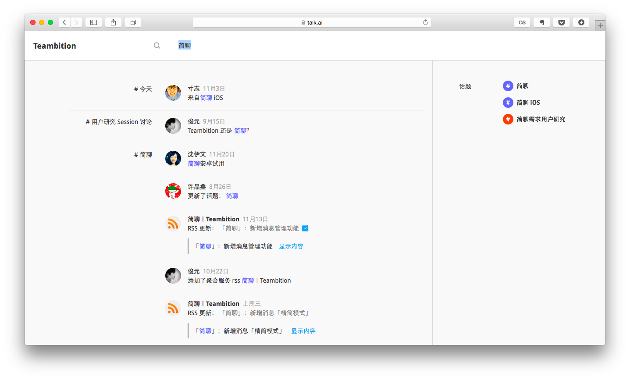Screen dimensions: 630x380
Task: Click highlighted 简聊 in 简聊安卓试用
Action: [194, 163]
